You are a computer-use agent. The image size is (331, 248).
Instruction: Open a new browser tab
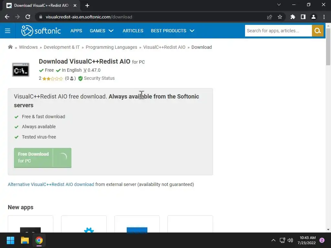[87, 5]
